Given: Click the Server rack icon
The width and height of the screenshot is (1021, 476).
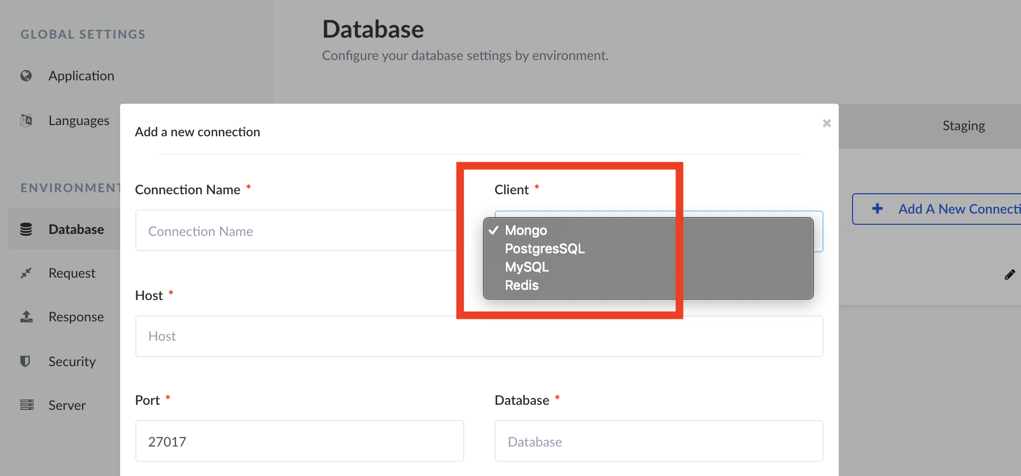Looking at the screenshot, I should click(27, 405).
